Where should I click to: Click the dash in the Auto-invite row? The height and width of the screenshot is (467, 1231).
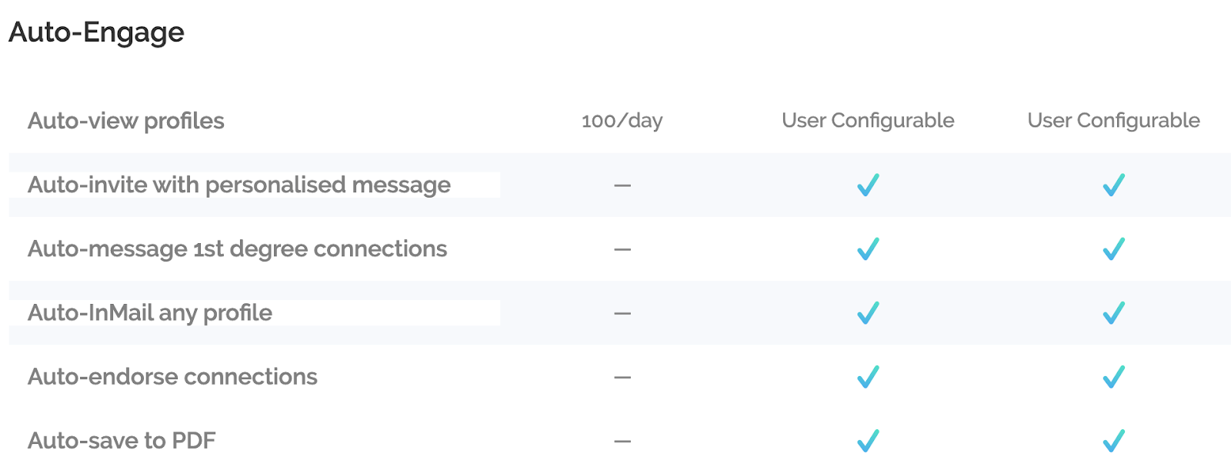tap(622, 185)
